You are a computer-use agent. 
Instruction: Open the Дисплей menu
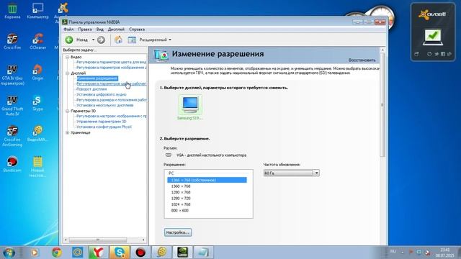click(116, 29)
